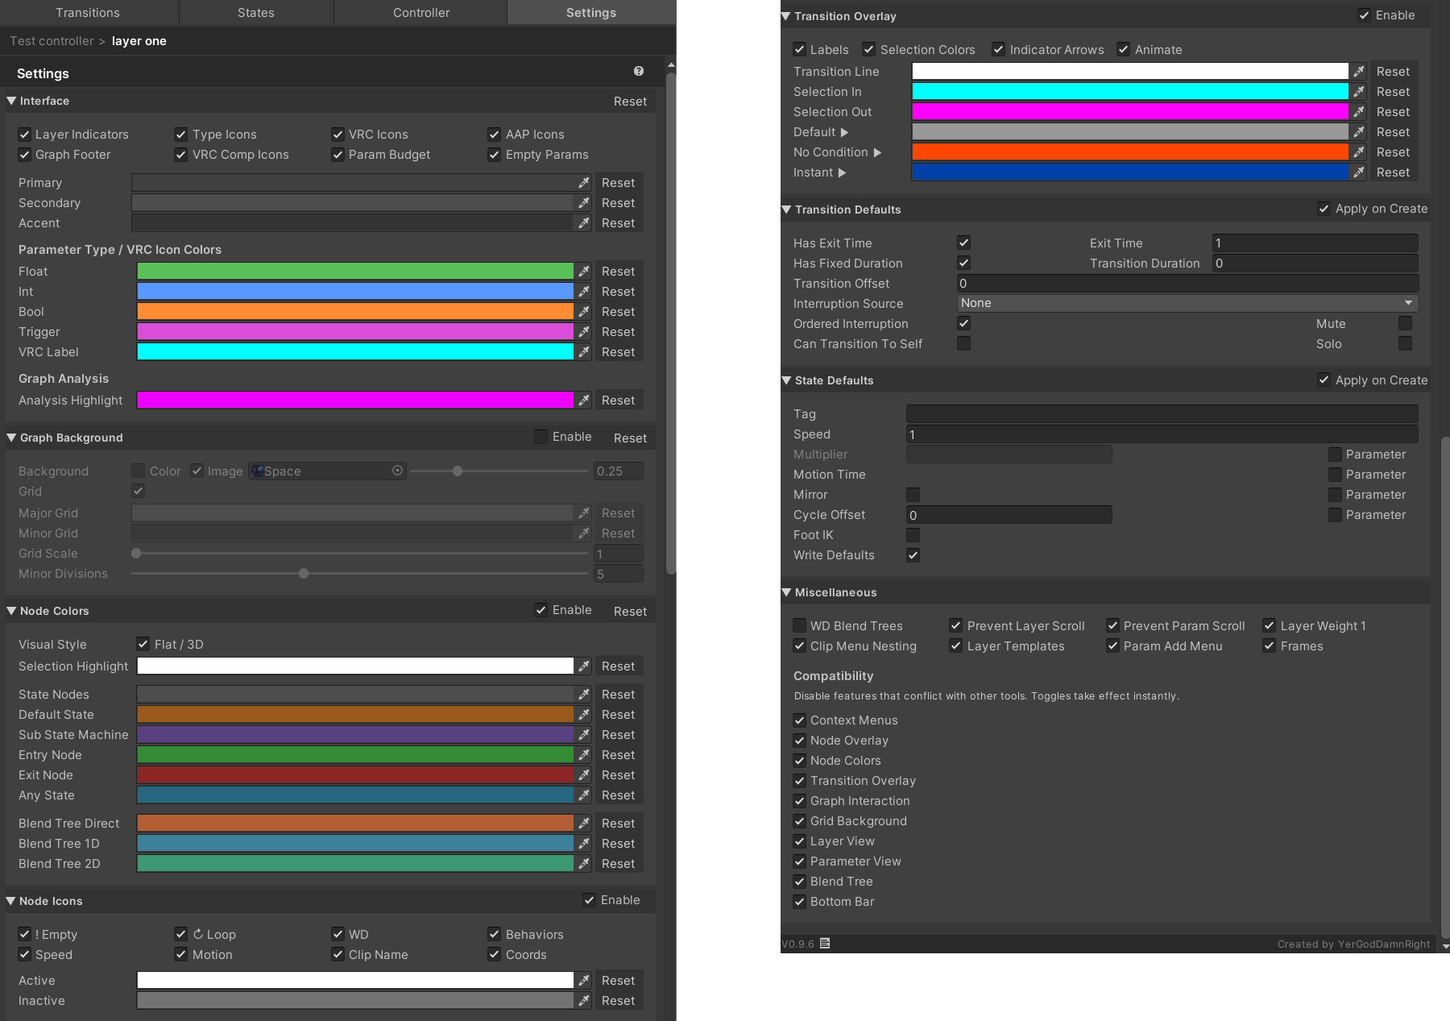This screenshot has height=1021, width=1450.
Task: Use the eyedropper for Trigger color
Action: tap(584, 332)
